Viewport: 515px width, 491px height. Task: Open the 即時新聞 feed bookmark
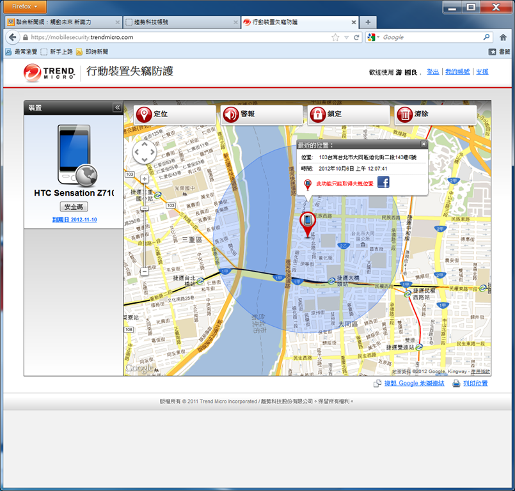tap(92, 52)
